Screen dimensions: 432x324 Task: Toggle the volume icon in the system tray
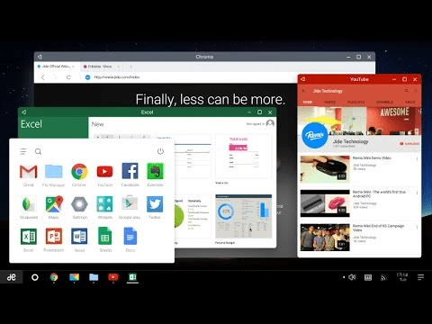(352, 277)
